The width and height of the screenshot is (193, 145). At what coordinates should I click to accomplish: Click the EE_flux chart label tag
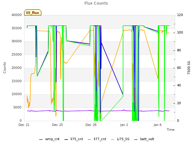click(33, 12)
